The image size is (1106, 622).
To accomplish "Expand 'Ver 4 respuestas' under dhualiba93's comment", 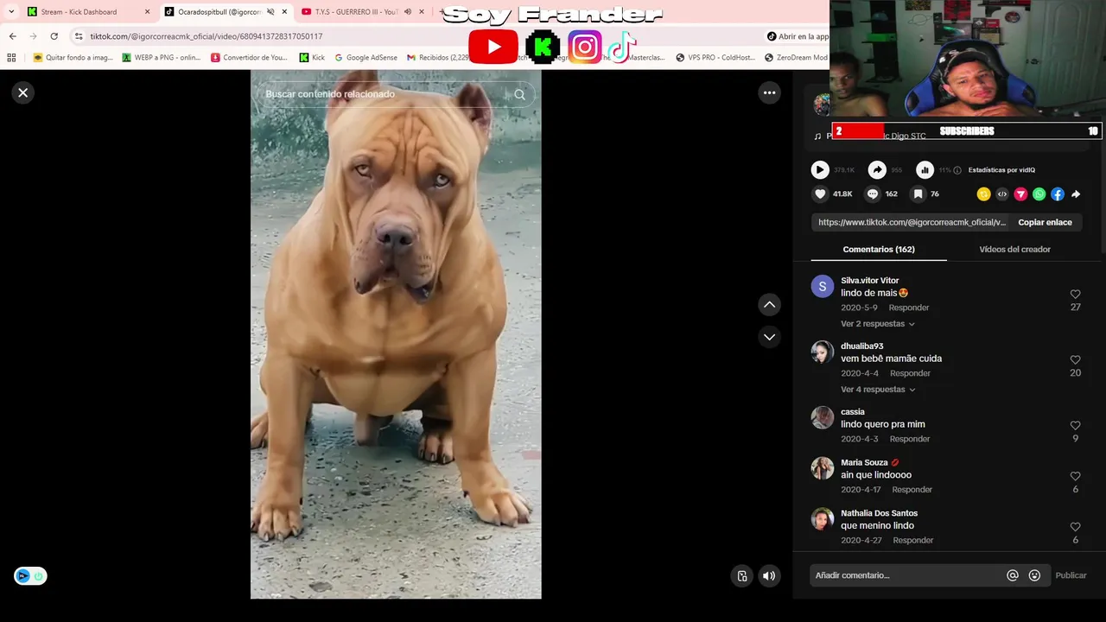I will (x=878, y=390).
